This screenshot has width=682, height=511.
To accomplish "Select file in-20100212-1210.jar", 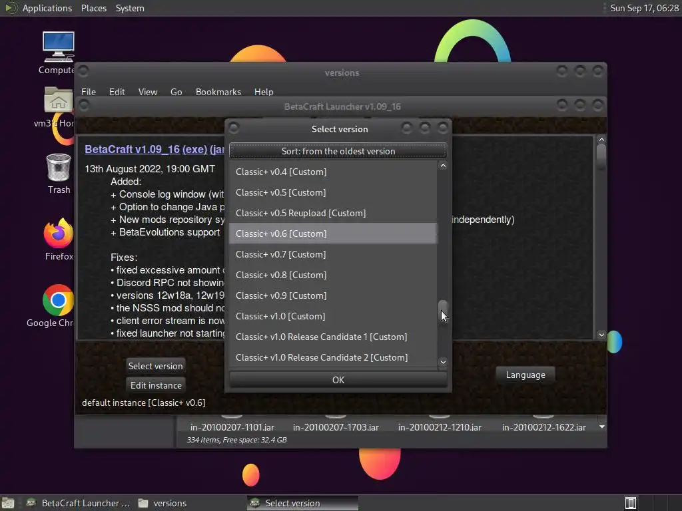I will [x=440, y=427].
